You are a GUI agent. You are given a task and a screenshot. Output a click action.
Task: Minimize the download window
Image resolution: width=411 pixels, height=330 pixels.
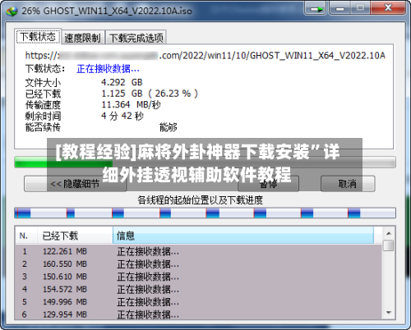[339, 8]
